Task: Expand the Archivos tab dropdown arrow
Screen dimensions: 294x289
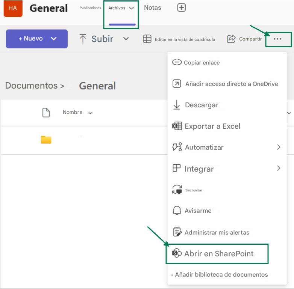Action: [132, 8]
